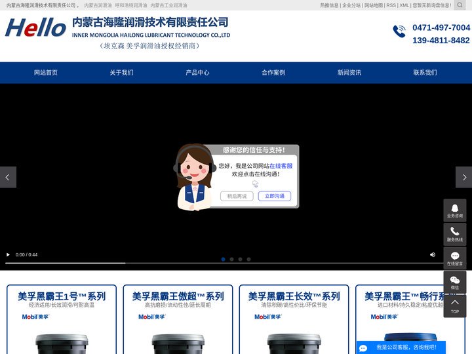Viewport: 472px width, 354px height.
Task: Click the 0:00 / 0:44 video time display
Action: click(26, 254)
